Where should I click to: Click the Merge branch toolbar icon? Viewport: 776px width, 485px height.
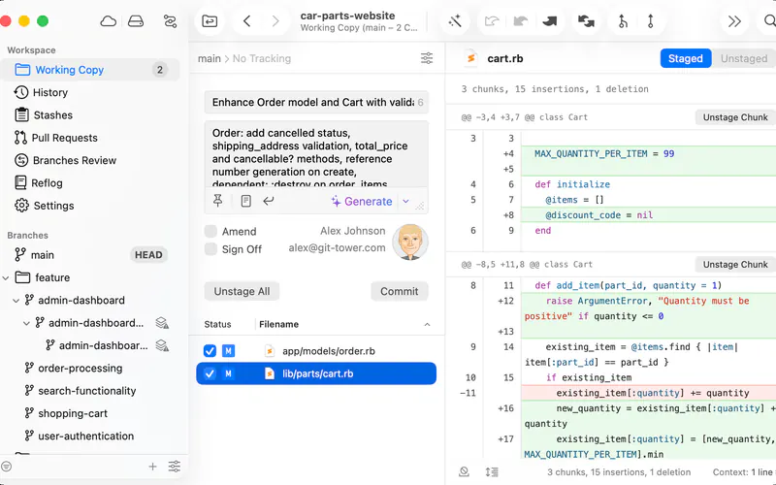[x=623, y=21]
